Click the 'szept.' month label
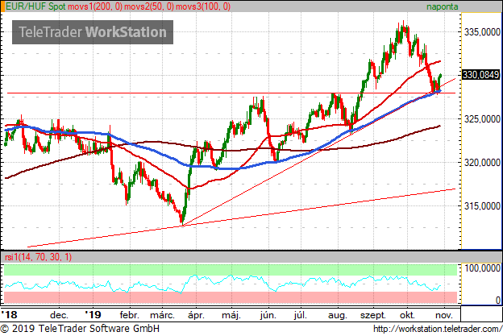503x336 pixels. [x=372, y=316]
